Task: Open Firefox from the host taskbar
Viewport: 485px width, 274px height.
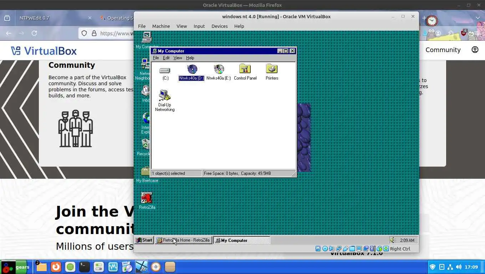Action: point(56,267)
